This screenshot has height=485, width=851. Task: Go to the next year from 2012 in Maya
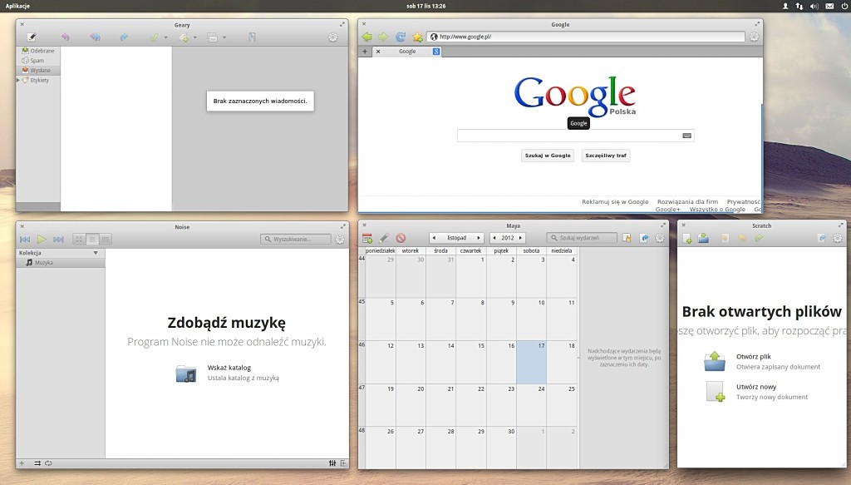click(520, 238)
